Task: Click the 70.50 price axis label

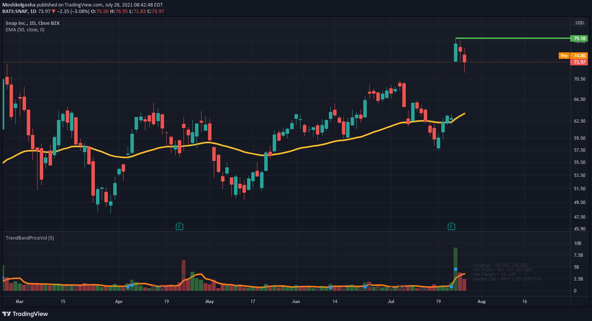Action: (580, 79)
